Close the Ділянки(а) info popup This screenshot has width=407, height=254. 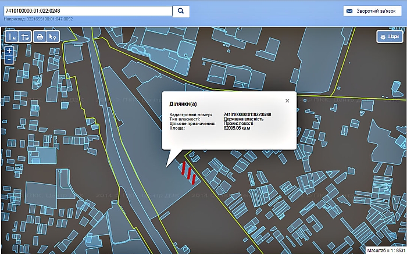tap(287, 101)
